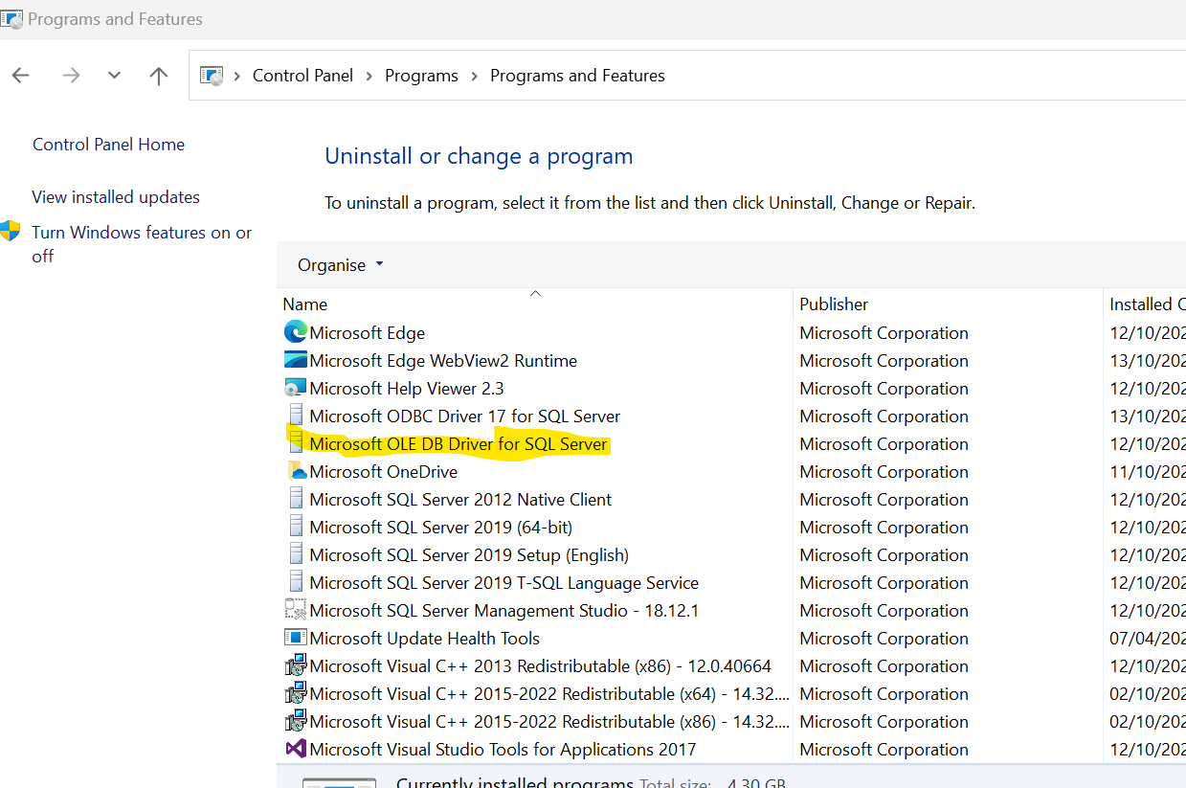Click the Visual Studio Tools for Applications icon
The width and height of the screenshot is (1186, 788).
coord(296,749)
